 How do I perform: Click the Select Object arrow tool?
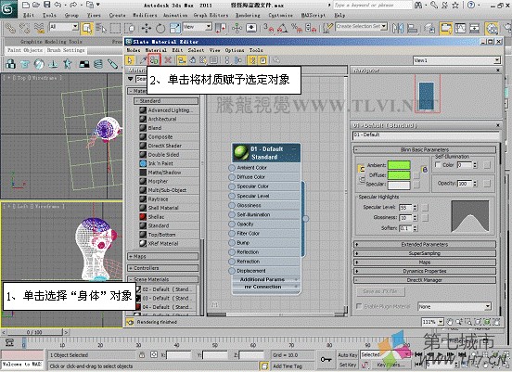tap(87, 29)
